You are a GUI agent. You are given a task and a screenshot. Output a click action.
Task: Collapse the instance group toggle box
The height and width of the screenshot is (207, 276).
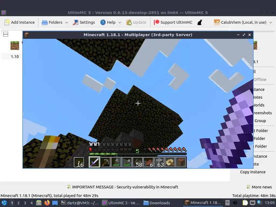click(x=6, y=34)
